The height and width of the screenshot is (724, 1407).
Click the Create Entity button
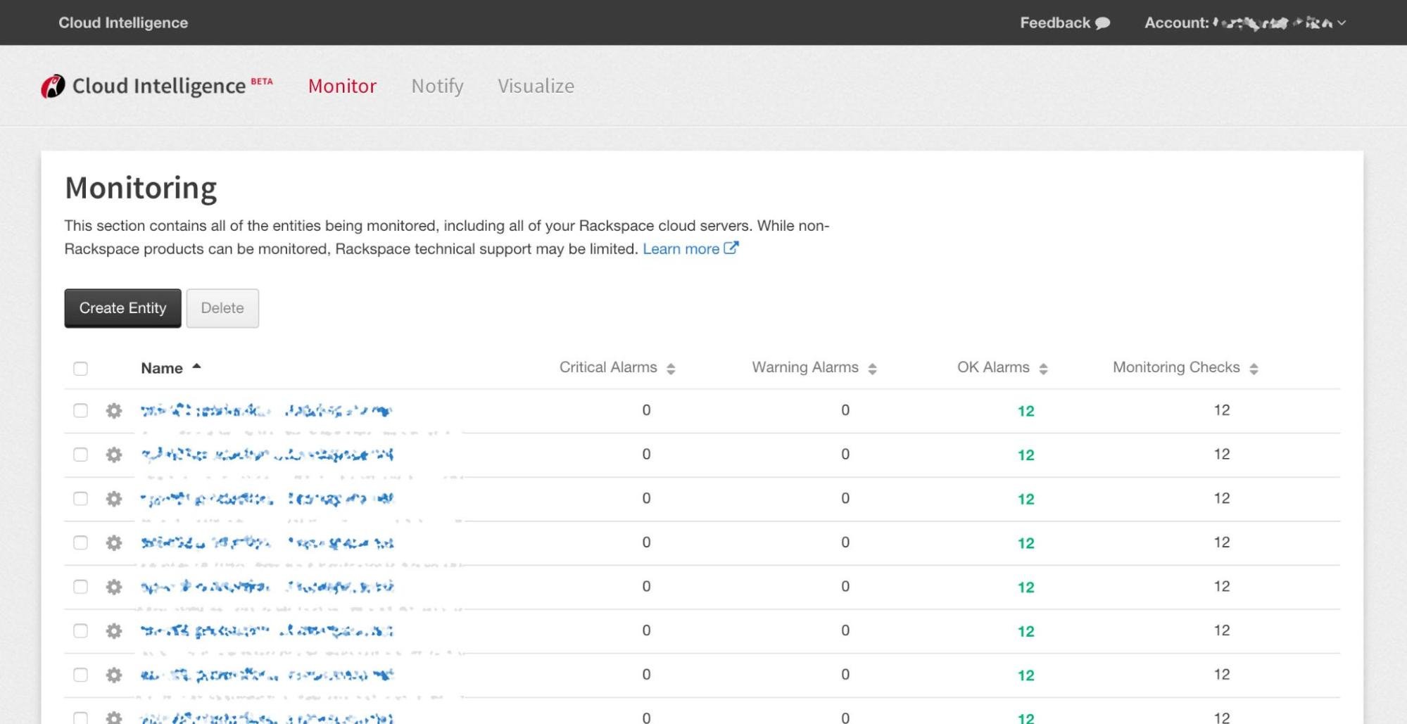[x=122, y=307]
